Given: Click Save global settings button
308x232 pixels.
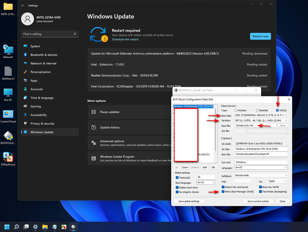Looking at the screenshot, I should 189,201.
